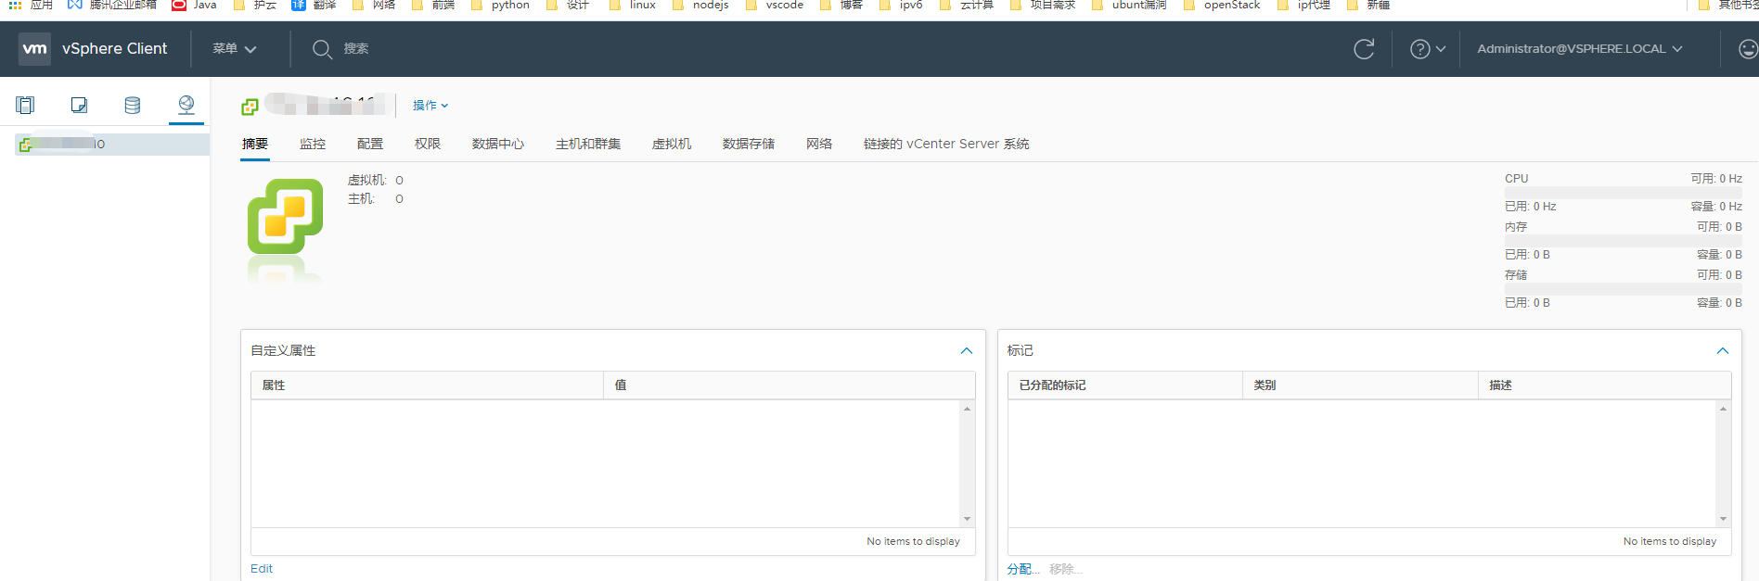Collapse the 标记 panel
1759x581 pixels.
[1723, 351]
